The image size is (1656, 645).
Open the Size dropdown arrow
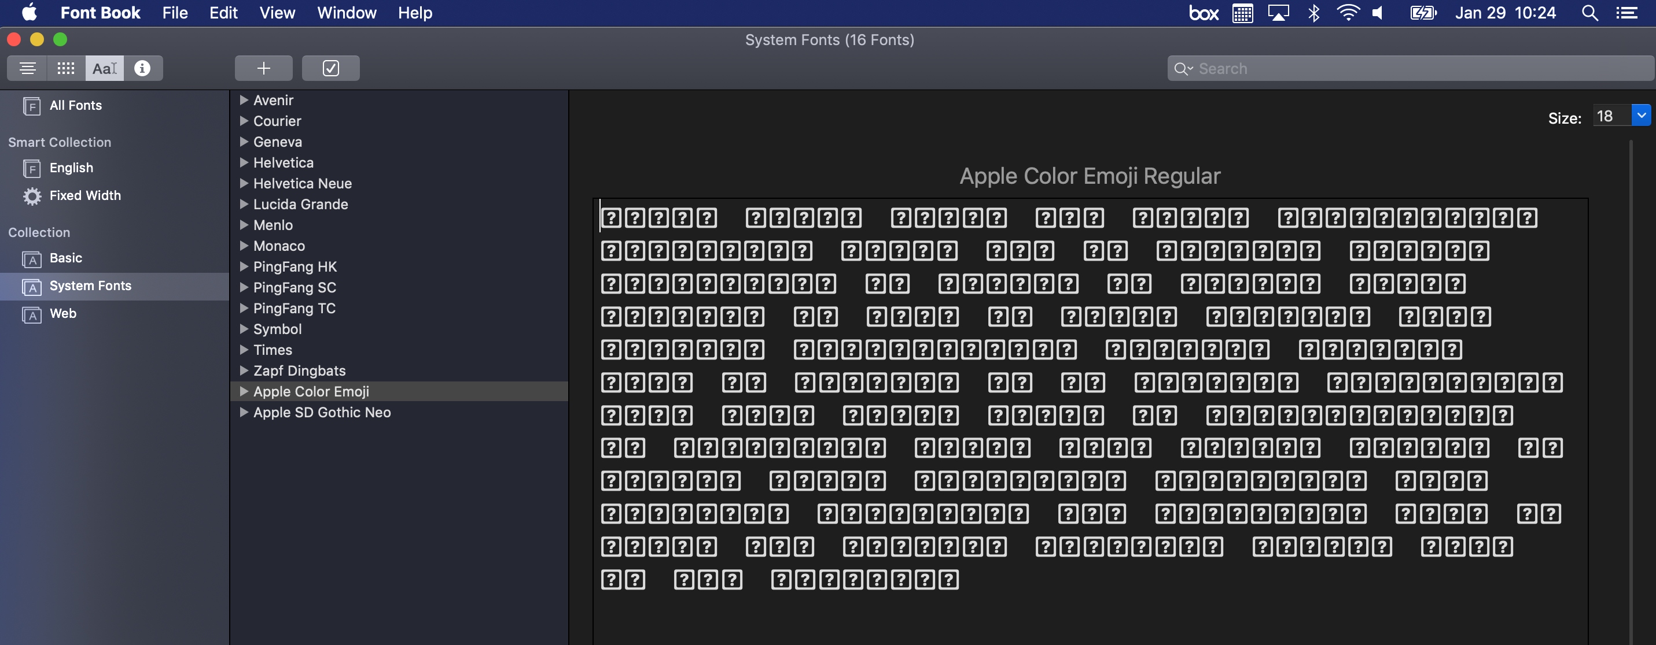click(1641, 116)
